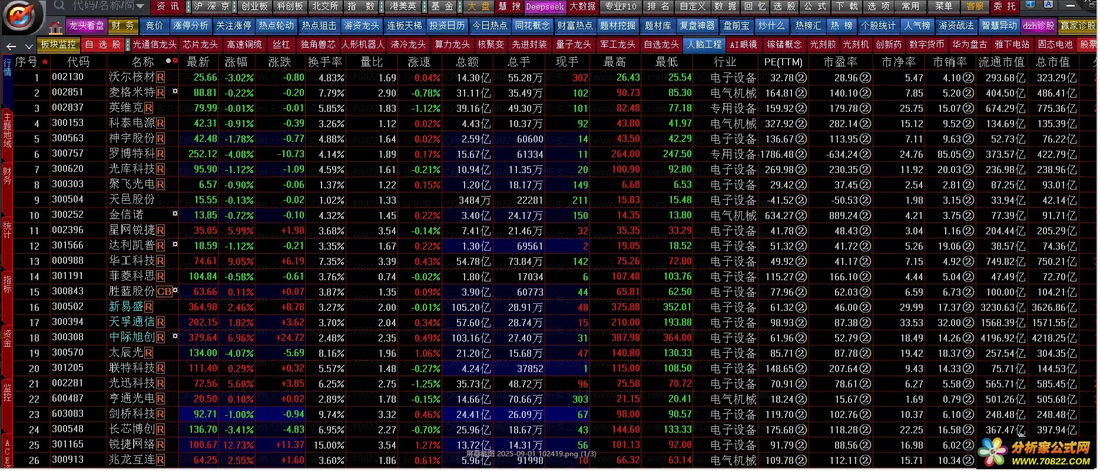Screen dimensions: 1100x471
Task: Open the 资讯 menu
Action: coord(168,6)
